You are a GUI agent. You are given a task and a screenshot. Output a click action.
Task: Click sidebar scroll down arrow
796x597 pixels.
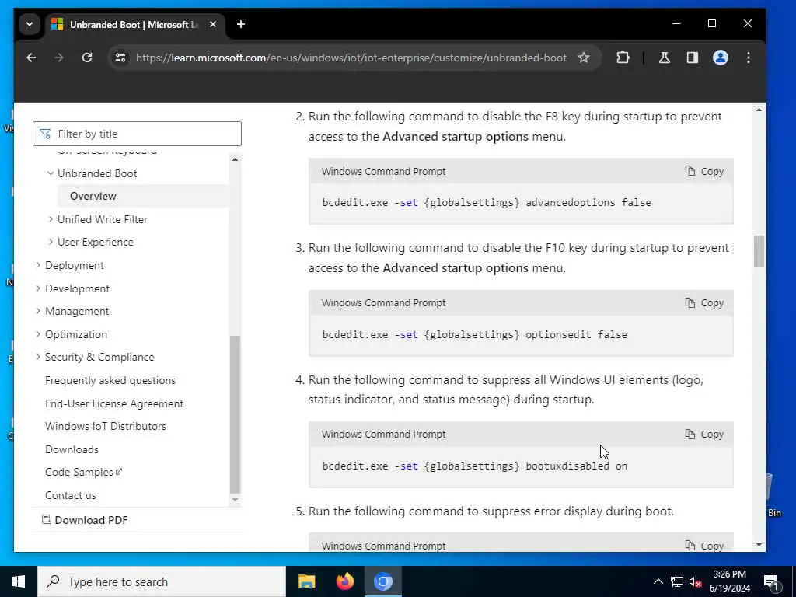click(x=235, y=500)
